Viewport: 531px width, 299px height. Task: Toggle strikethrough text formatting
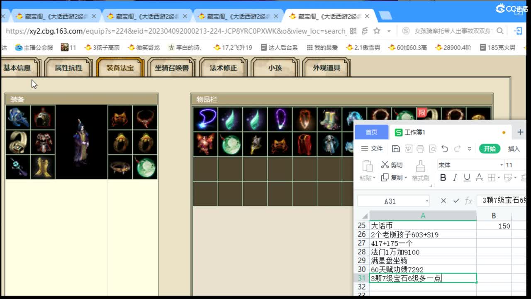coord(479,178)
